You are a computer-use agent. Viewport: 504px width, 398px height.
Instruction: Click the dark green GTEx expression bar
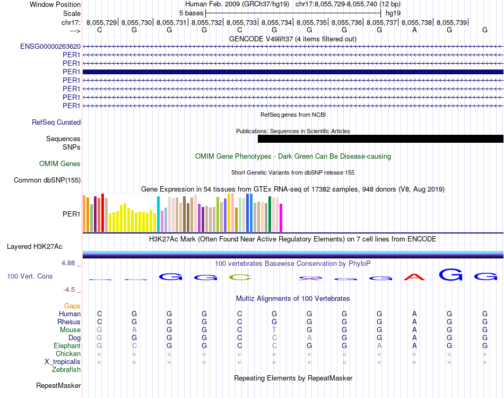[270, 214]
